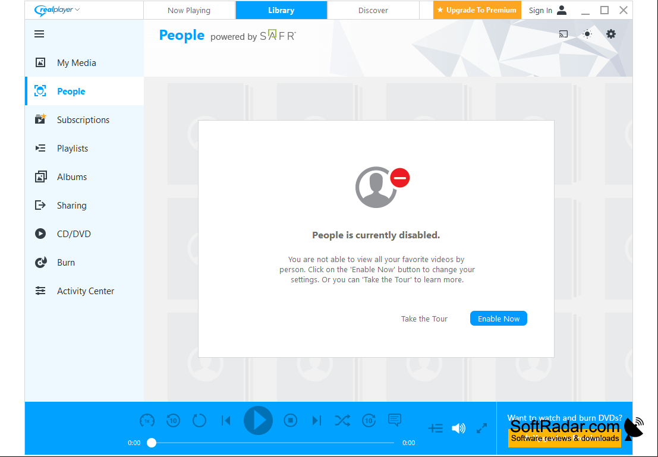The image size is (658, 457).
Task: Open My Media in sidebar
Action: 84,62
